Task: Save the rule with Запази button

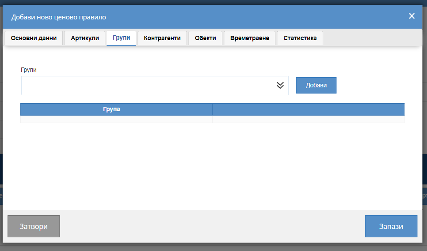Action: [391, 226]
